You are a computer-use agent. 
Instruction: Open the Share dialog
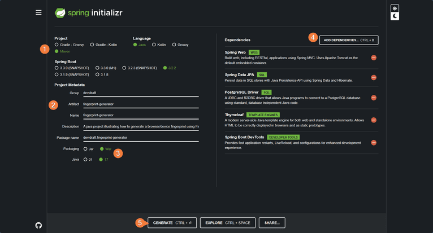pos(272,223)
